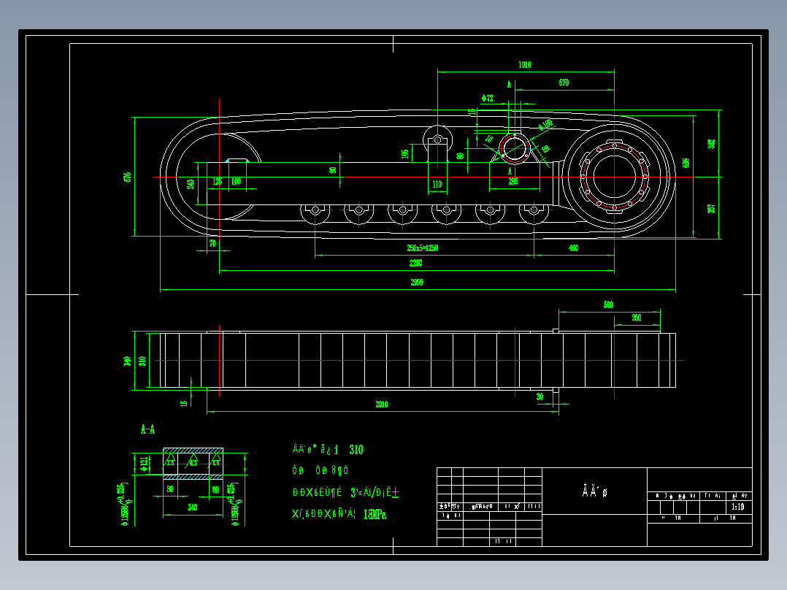Screen dimensions: 787x590
Task: Click the 2010 length dimension
Action: tap(381, 405)
